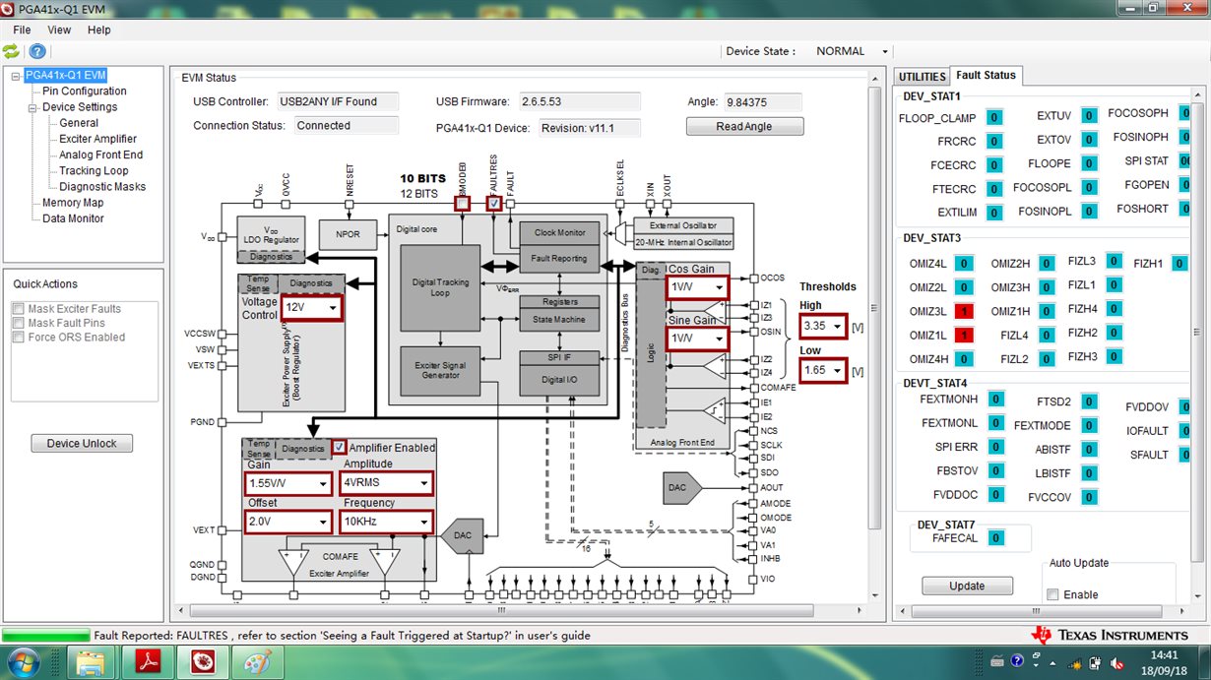Open the Sine Gain dropdown
This screenshot has height=680, width=1211.
click(698, 339)
